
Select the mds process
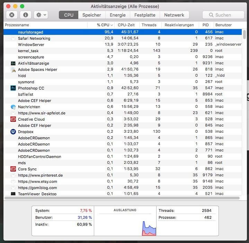pyautogui.click(x=22, y=163)
